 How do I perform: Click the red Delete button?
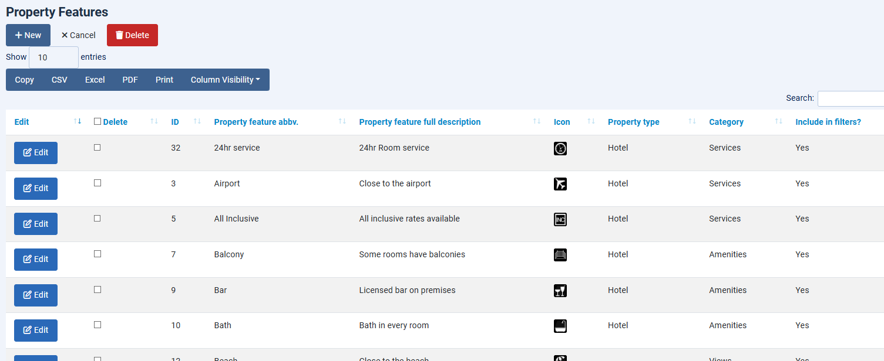point(132,35)
